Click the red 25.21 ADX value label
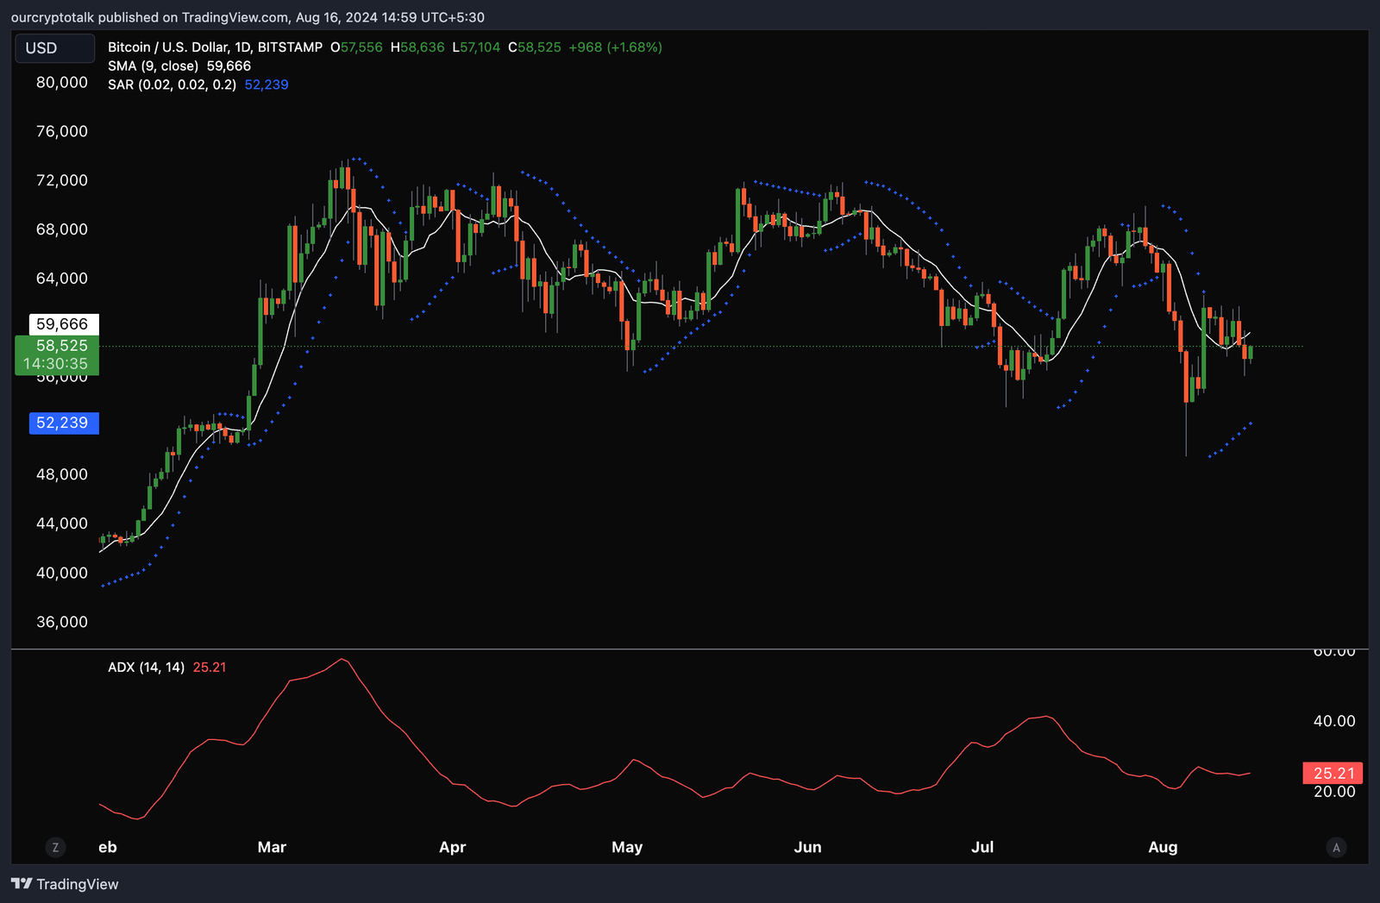The image size is (1380, 903). [x=1333, y=774]
